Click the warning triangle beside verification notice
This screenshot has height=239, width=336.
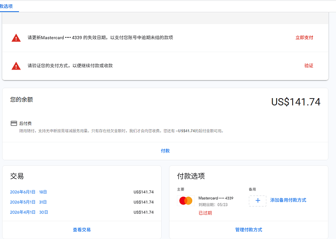[x=16, y=66]
